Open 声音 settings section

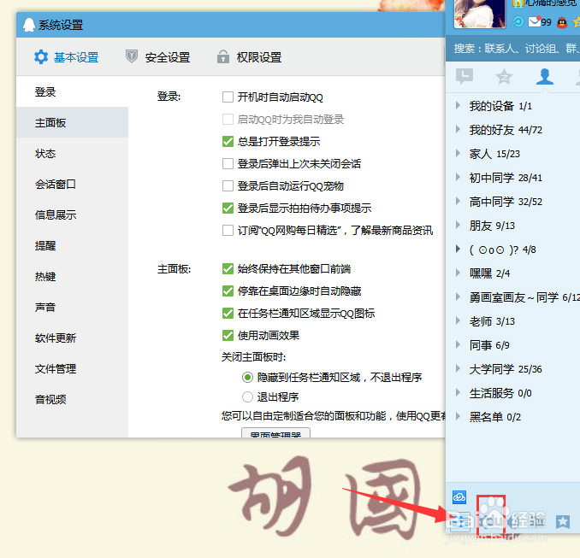[72, 307]
